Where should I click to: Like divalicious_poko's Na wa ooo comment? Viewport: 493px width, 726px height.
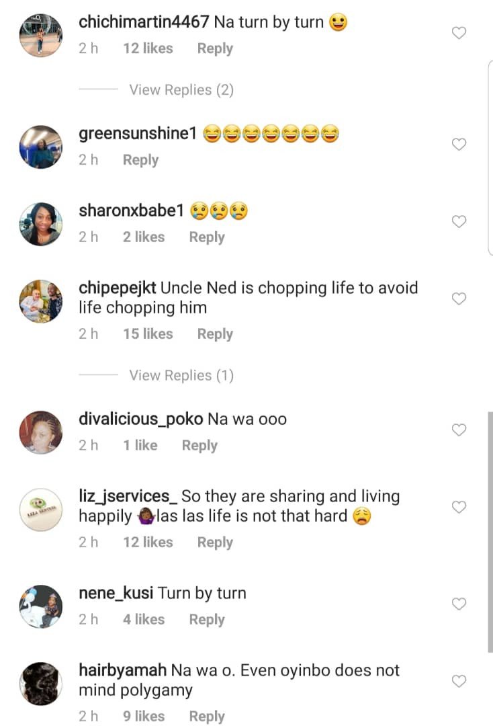(459, 430)
